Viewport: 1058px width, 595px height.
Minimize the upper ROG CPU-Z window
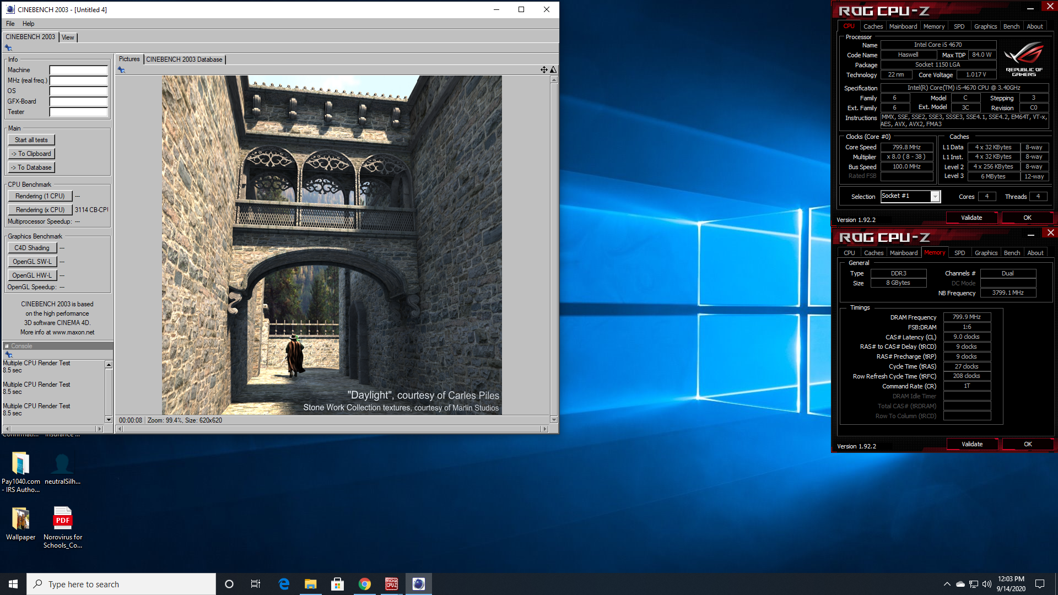(1030, 8)
